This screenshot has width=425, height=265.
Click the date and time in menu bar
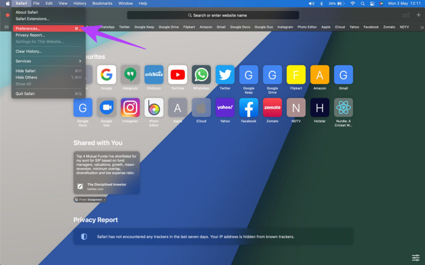[404, 3]
